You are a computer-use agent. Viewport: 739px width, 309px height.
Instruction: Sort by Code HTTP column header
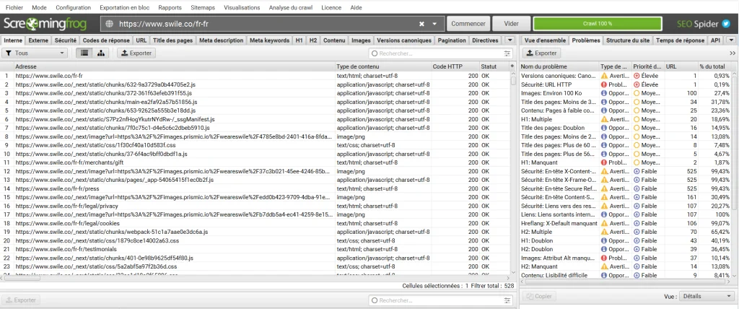pos(455,66)
